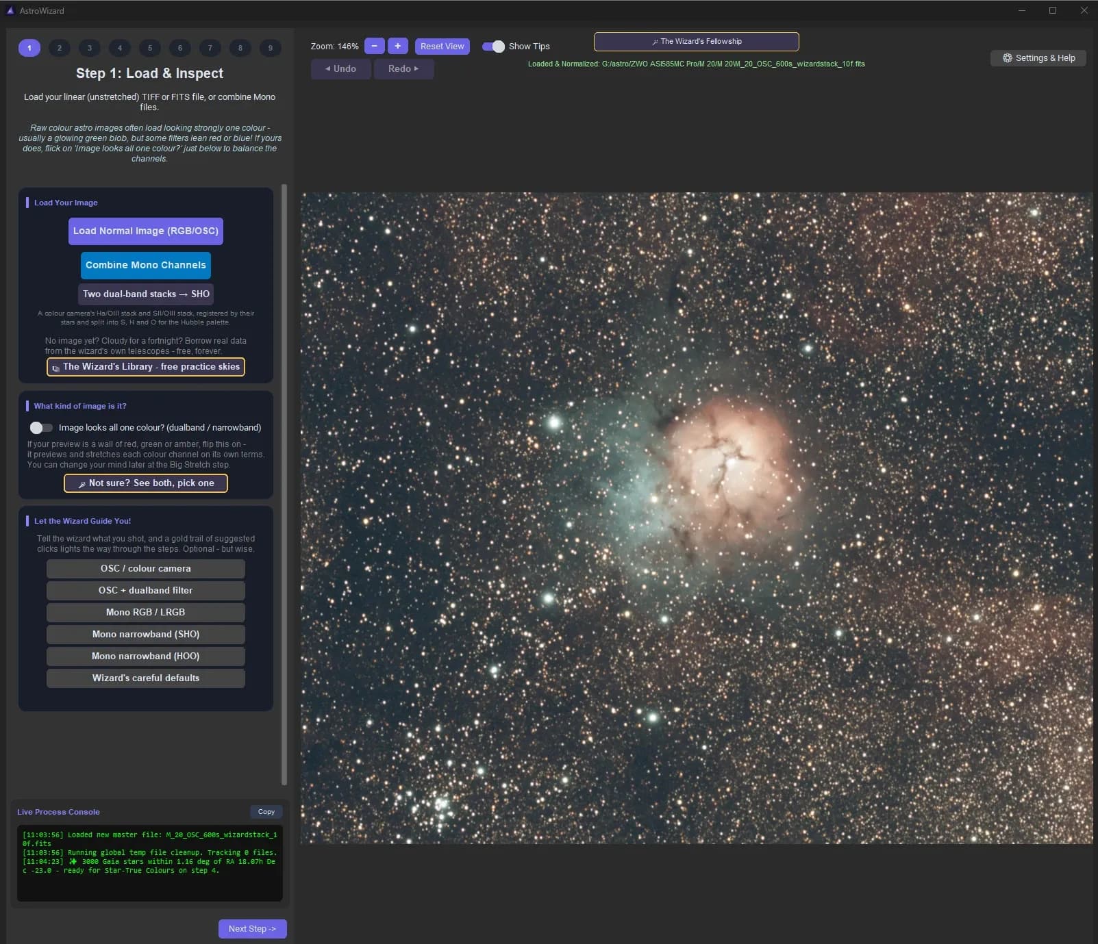
Task: Click the Live Process Console log area
Action: 150,863
